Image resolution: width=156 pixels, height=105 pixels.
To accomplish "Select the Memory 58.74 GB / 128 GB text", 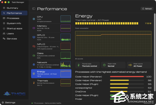I will click(43, 28).
